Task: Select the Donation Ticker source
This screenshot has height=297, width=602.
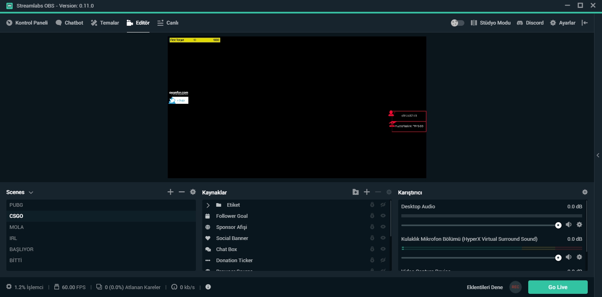Action: point(296,260)
